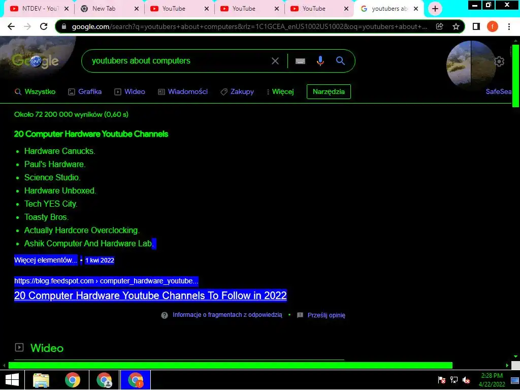
Task: Open Chrome three-dot menu
Action: coord(509,26)
